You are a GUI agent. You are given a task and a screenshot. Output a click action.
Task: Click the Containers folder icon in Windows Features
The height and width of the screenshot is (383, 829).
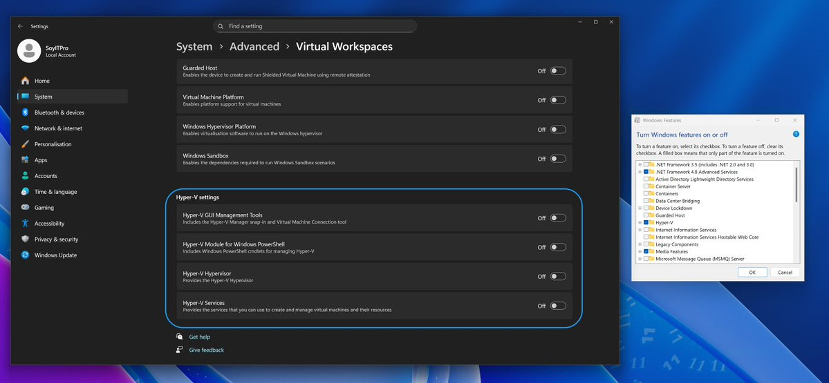(652, 194)
